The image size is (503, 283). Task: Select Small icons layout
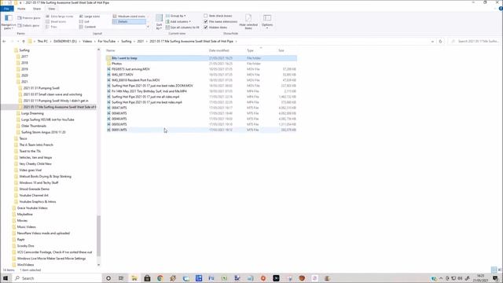(57, 21)
